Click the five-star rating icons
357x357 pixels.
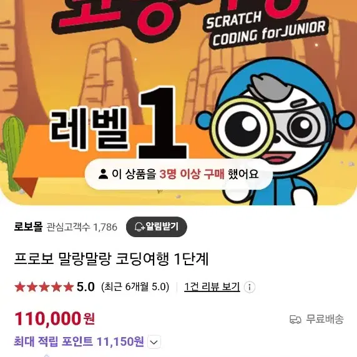point(44,287)
